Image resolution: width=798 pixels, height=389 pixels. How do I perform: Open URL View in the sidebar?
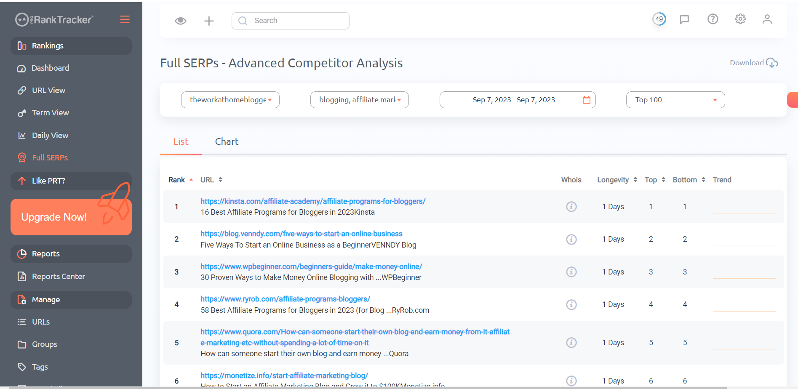point(48,91)
